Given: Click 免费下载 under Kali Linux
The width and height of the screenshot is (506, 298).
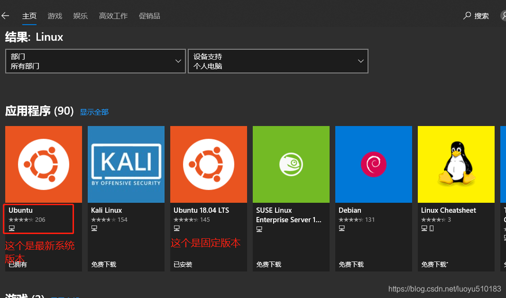Looking at the screenshot, I should [x=103, y=264].
